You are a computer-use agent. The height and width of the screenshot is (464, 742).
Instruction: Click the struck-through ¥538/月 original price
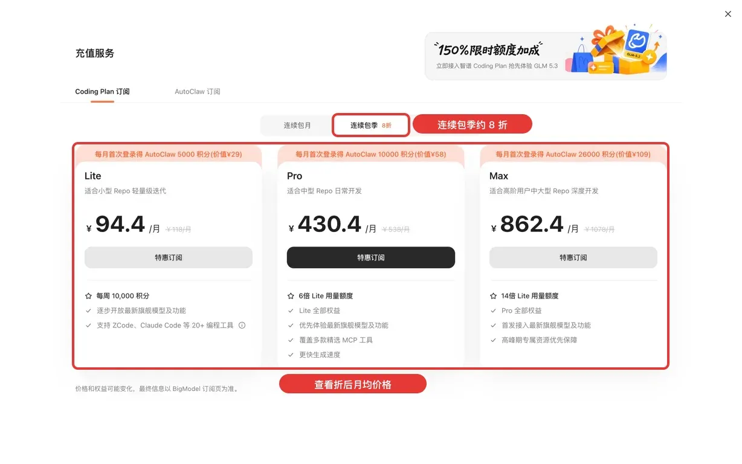tap(396, 229)
